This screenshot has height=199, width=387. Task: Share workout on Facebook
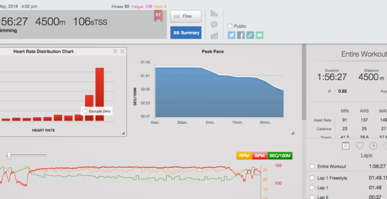pos(241,35)
